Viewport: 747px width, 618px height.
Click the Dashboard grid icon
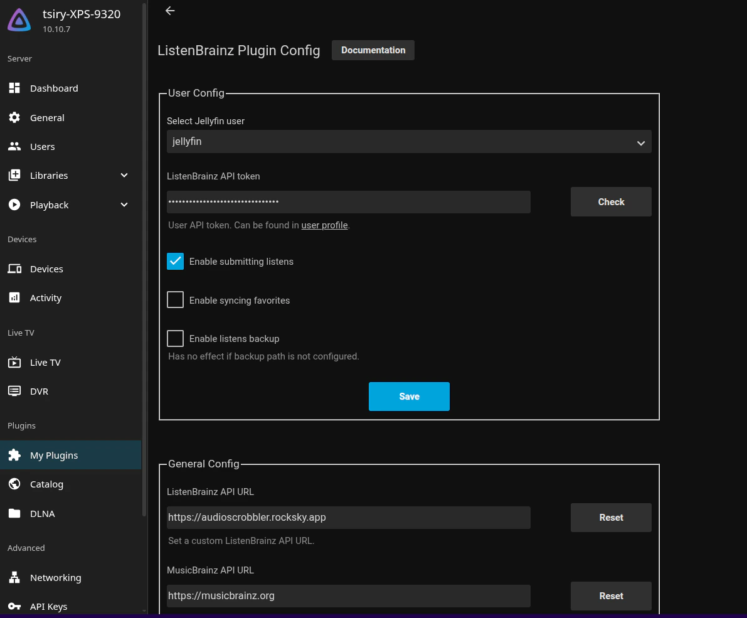click(14, 88)
